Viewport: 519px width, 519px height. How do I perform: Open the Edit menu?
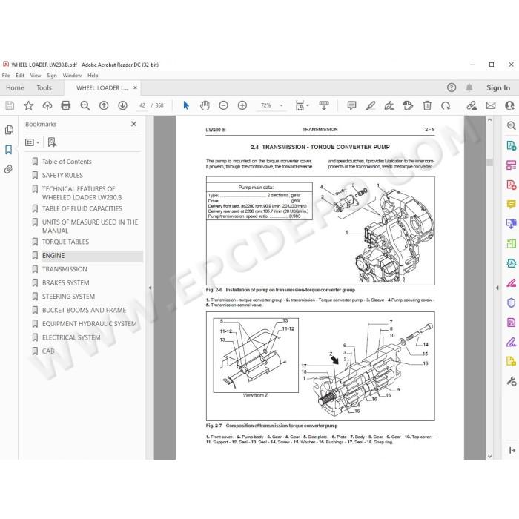(20, 76)
